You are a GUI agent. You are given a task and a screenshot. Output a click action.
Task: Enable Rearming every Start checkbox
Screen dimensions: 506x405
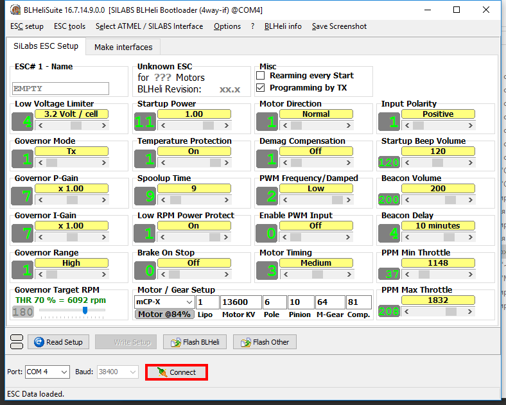point(261,76)
